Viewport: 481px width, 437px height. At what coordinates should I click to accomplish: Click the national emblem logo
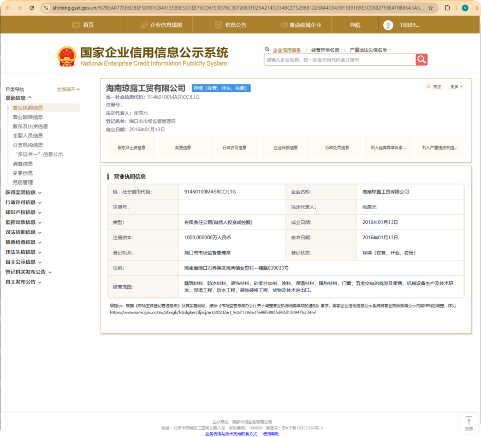pos(67,56)
